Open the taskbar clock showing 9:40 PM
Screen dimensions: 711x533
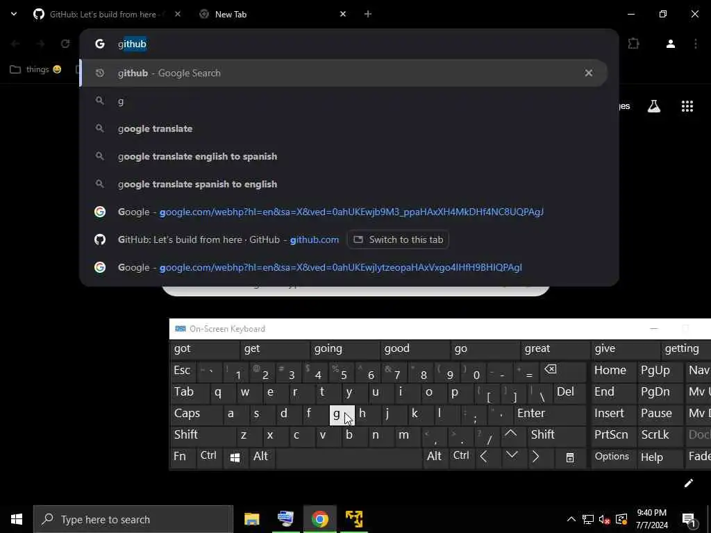(x=651, y=519)
